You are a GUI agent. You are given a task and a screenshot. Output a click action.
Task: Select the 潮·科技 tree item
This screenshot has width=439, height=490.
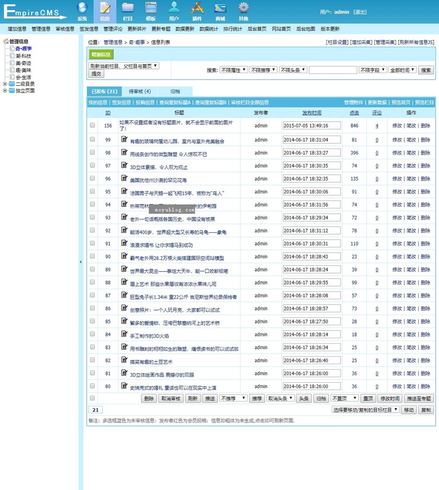[24, 56]
